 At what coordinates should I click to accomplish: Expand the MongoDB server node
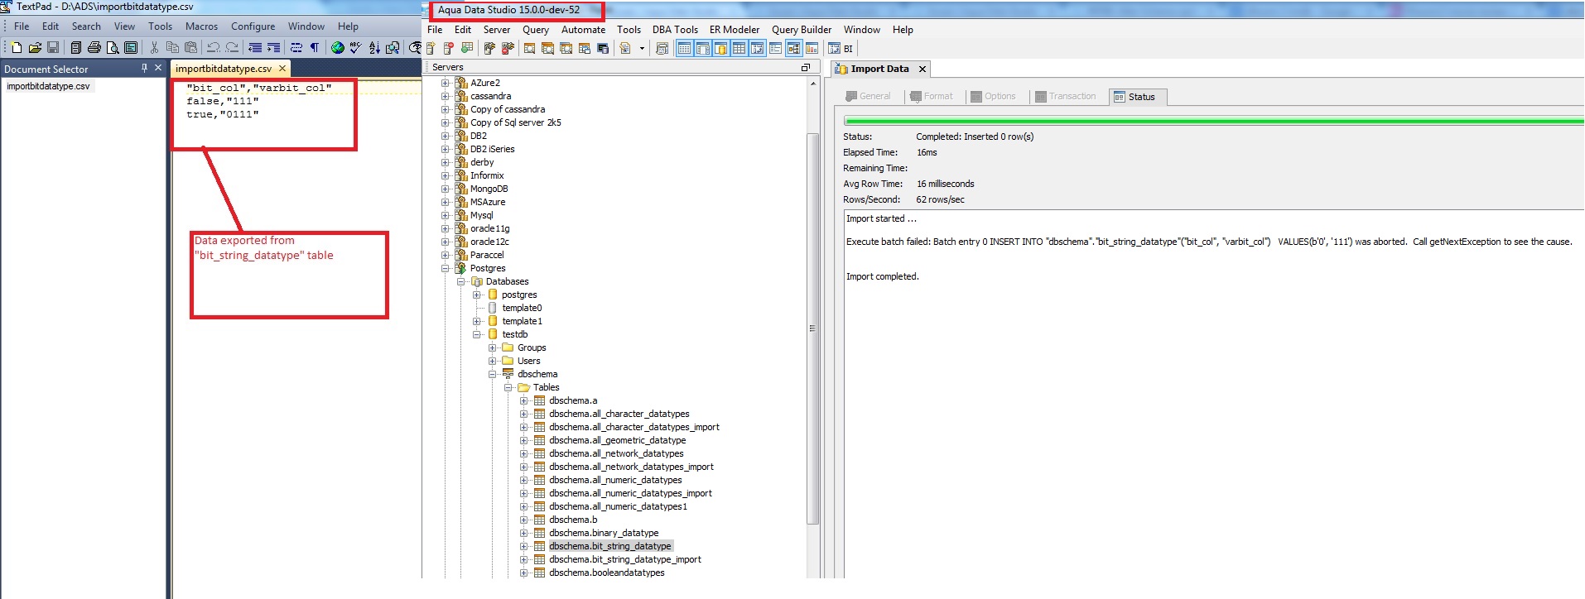point(445,189)
